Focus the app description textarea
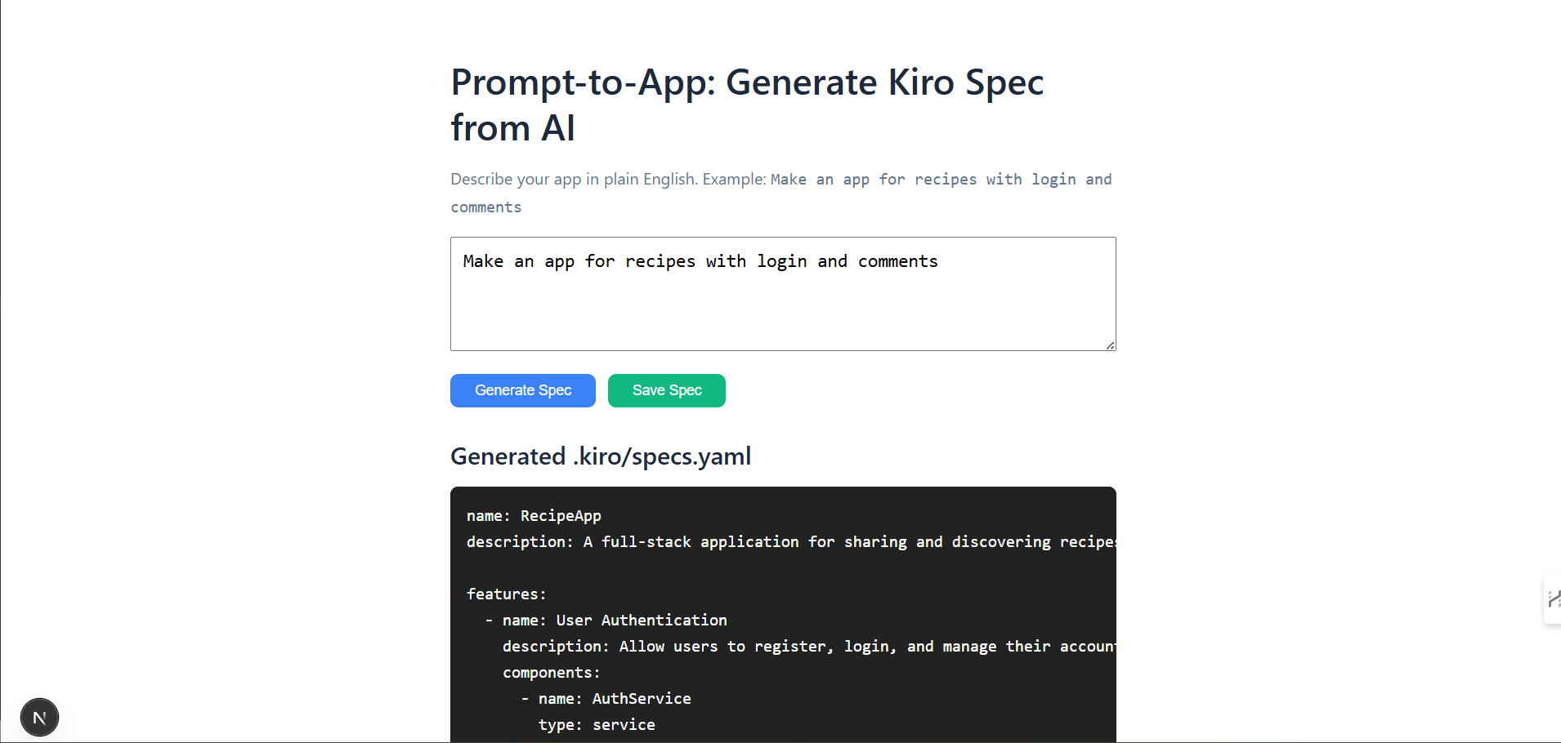 click(x=783, y=294)
